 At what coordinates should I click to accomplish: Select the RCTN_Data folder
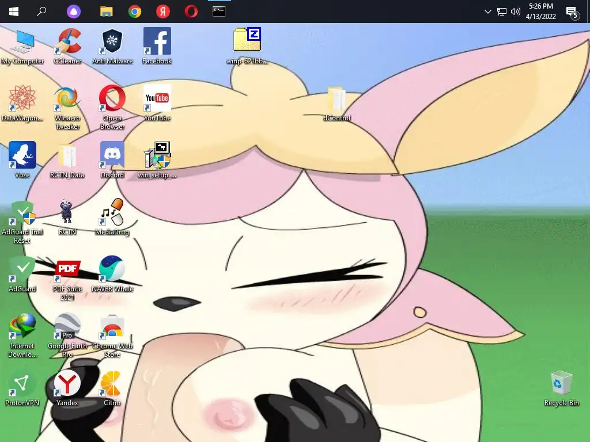[67, 160]
